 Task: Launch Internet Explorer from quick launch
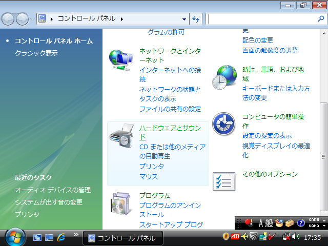(x=61, y=237)
